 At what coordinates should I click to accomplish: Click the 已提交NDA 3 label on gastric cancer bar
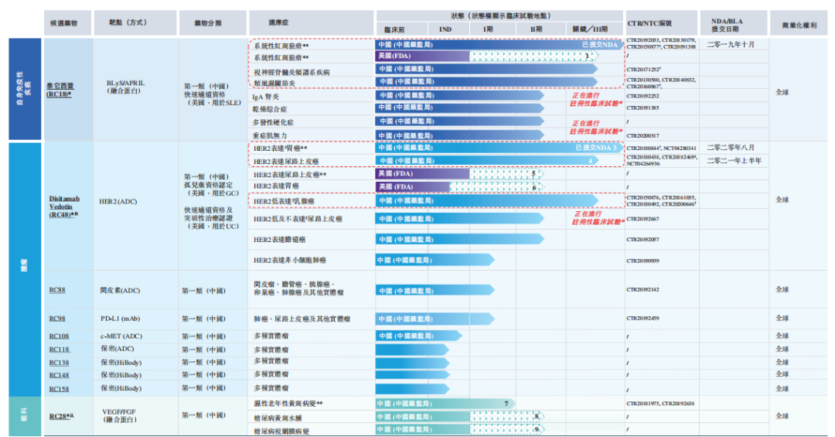pyautogui.click(x=595, y=148)
